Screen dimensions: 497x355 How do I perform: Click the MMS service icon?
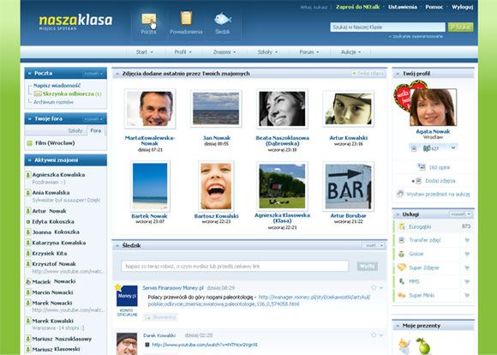click(402, 281)
